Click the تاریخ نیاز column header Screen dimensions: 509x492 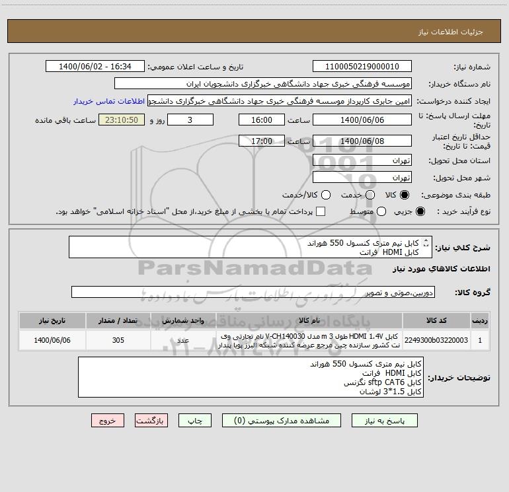(52, 320)
